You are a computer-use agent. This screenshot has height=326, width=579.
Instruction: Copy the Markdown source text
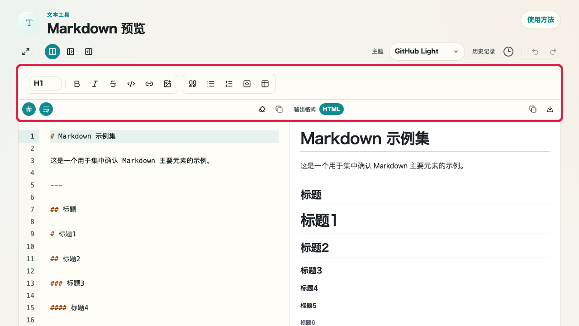point(279,109)
